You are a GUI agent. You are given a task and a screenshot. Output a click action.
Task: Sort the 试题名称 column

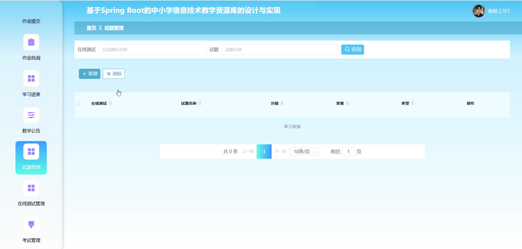click(200, 103)
